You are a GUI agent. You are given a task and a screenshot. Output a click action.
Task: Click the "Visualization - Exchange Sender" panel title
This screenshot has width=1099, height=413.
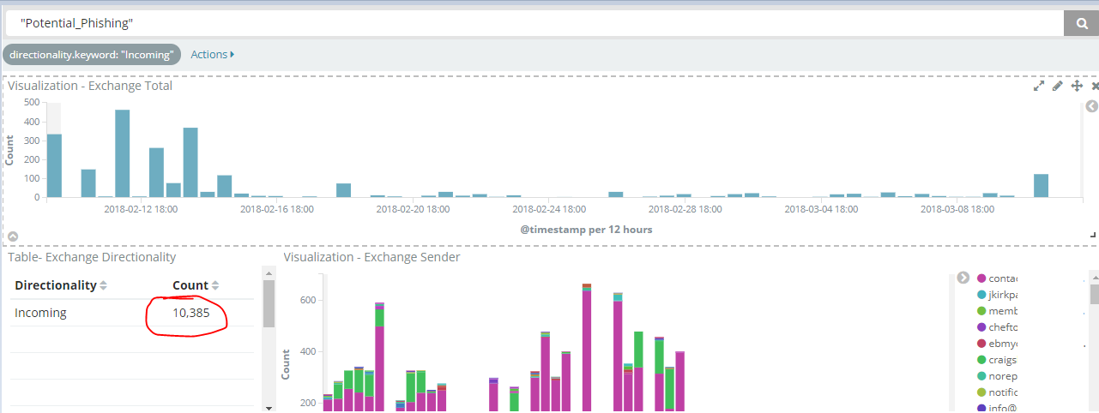pos(371,256)
